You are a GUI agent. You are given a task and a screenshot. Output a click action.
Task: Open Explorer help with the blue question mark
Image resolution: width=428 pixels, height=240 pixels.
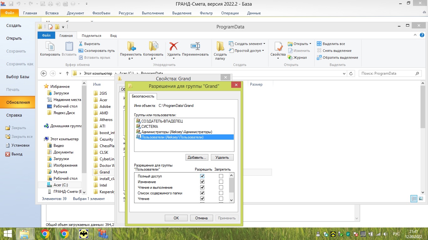[423, 35]
